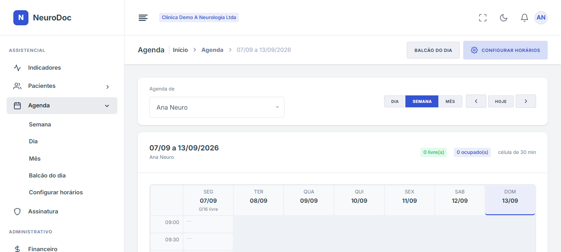Click the NeuroDoc logo icon
The image size is (561, 252).
pos(21,18)
